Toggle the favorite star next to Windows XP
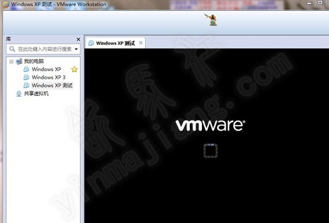 pos(74,70)
